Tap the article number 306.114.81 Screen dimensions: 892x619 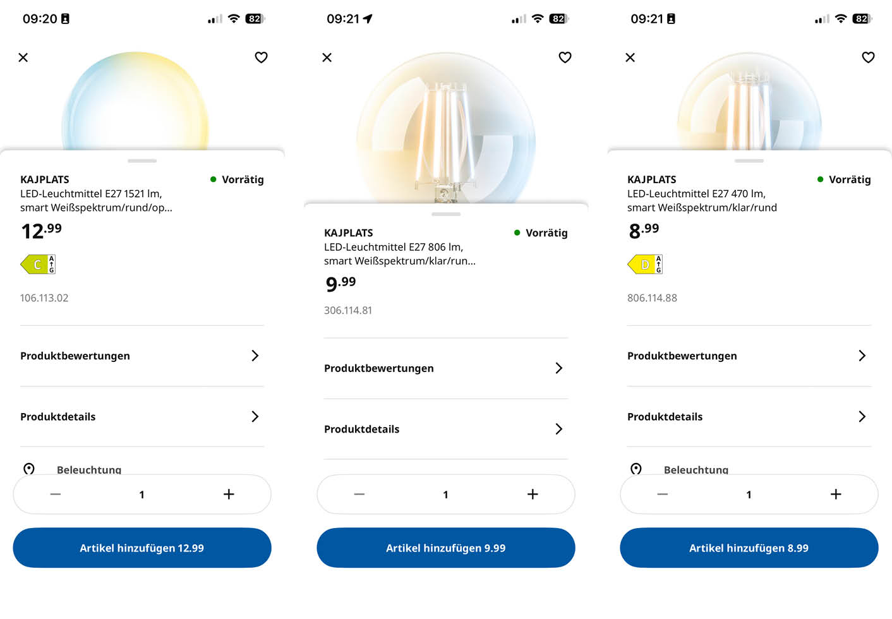click(x=348, y=309)
